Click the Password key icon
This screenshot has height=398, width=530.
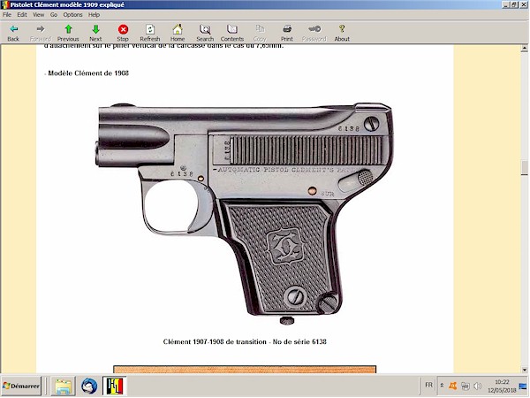coord(314,33)
